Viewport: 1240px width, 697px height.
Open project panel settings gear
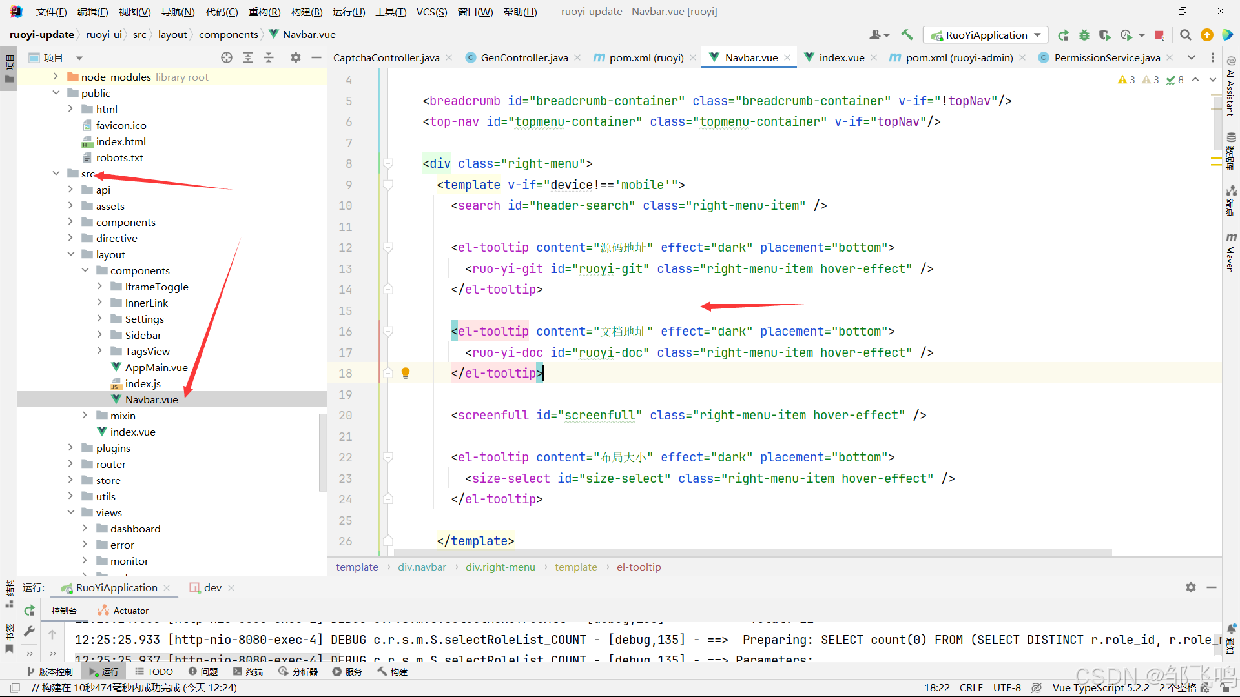[296, 57]
